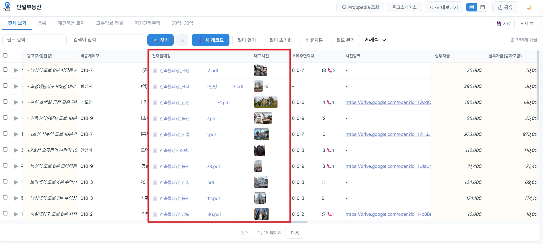Click CSV 내보내기 button
This screenshot has height=244, width=543.
point(444,7)
